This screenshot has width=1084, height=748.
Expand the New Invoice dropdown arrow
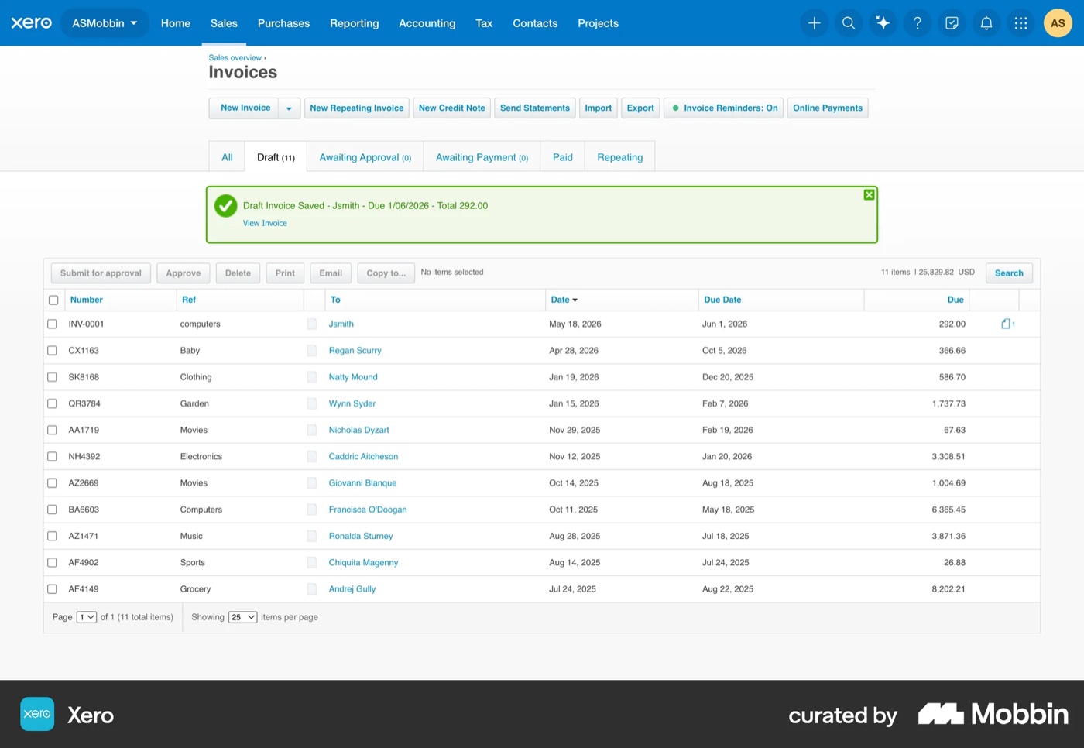pos(289,108)
